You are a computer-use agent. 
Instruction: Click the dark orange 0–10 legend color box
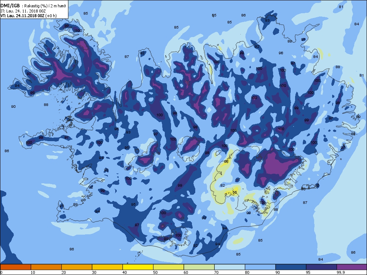click(15, 267)
